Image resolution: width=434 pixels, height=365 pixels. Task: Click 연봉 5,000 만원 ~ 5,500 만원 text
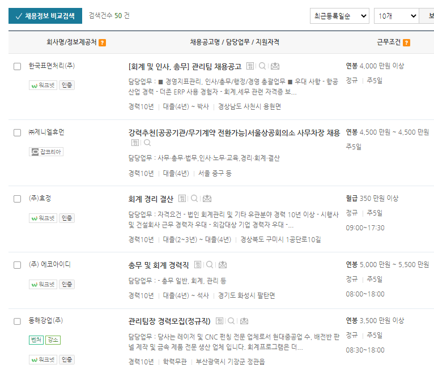click(x=388, y=265)
